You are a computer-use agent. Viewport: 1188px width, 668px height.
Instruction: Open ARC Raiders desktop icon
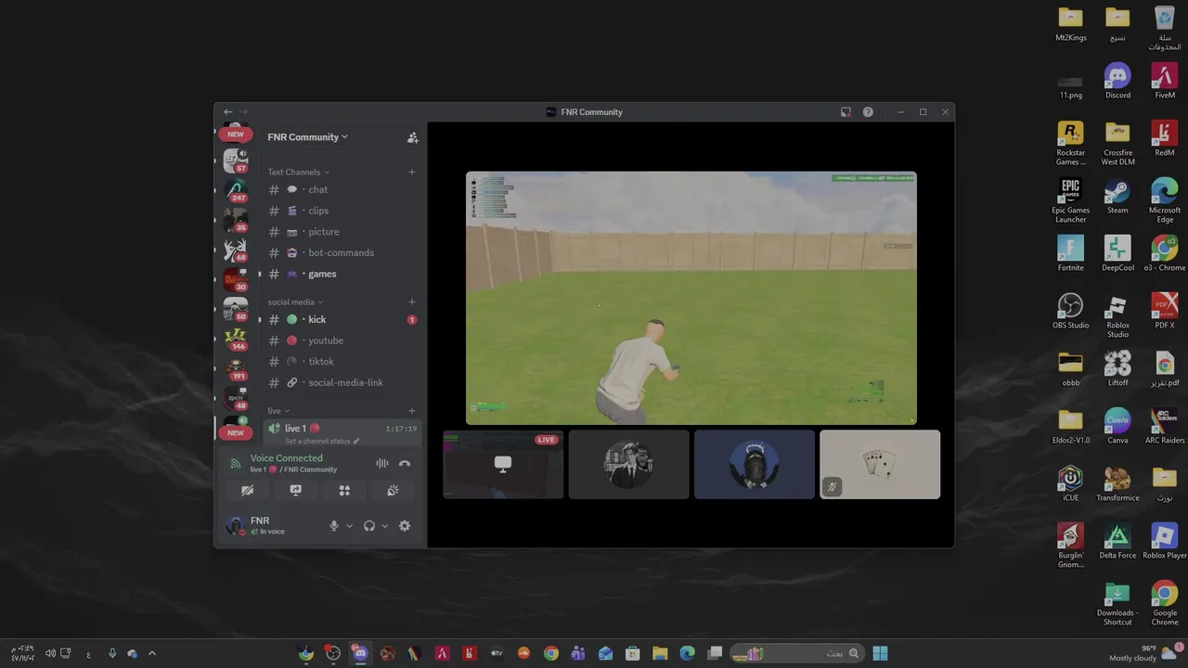click(x=1165, y=427)
